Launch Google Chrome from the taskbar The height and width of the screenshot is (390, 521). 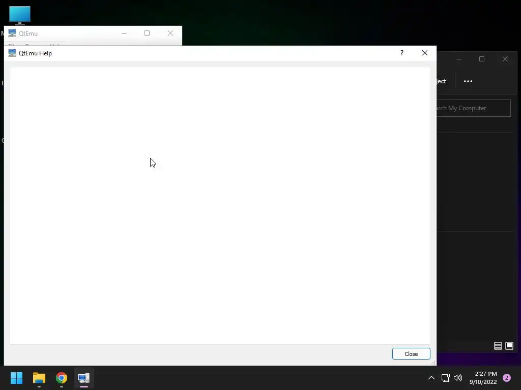coord(62,378)
